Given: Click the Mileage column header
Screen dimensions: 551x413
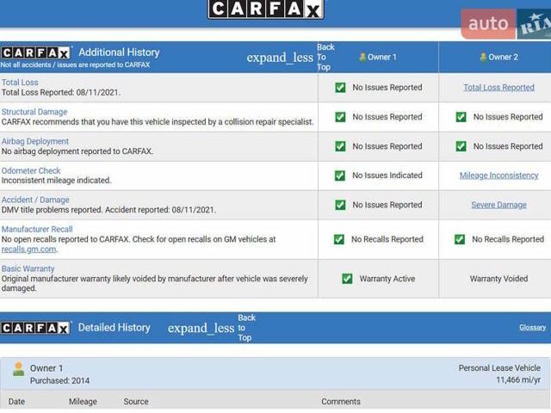Looking at the screenshot, I should coord(83,402).
